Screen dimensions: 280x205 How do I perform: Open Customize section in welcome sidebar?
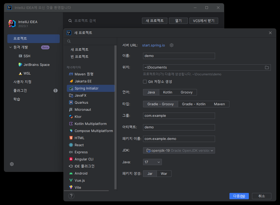click(x=22, y=82)
